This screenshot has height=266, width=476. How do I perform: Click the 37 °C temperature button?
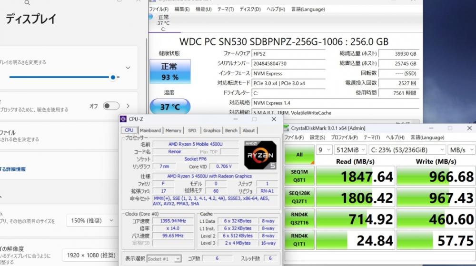(170, 107)
